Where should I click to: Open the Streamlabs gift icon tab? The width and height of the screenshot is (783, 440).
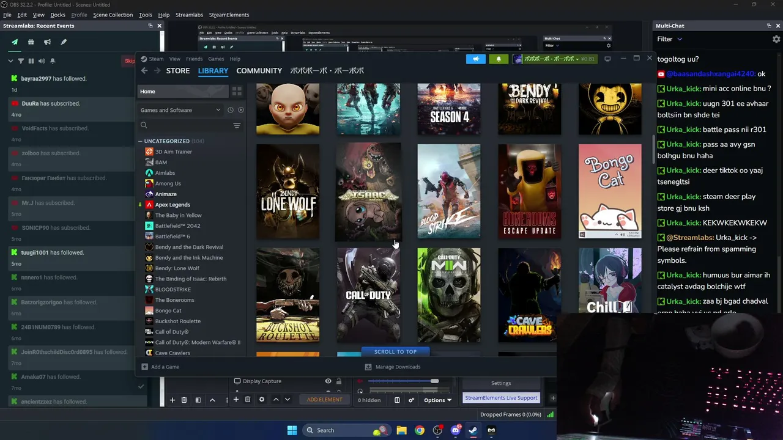[31, 42]
